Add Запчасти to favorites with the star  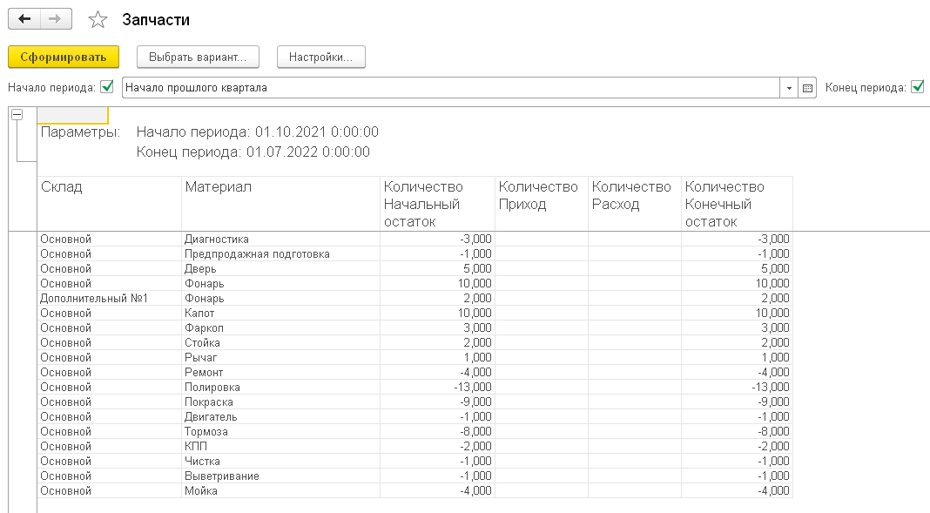[98, 19]
